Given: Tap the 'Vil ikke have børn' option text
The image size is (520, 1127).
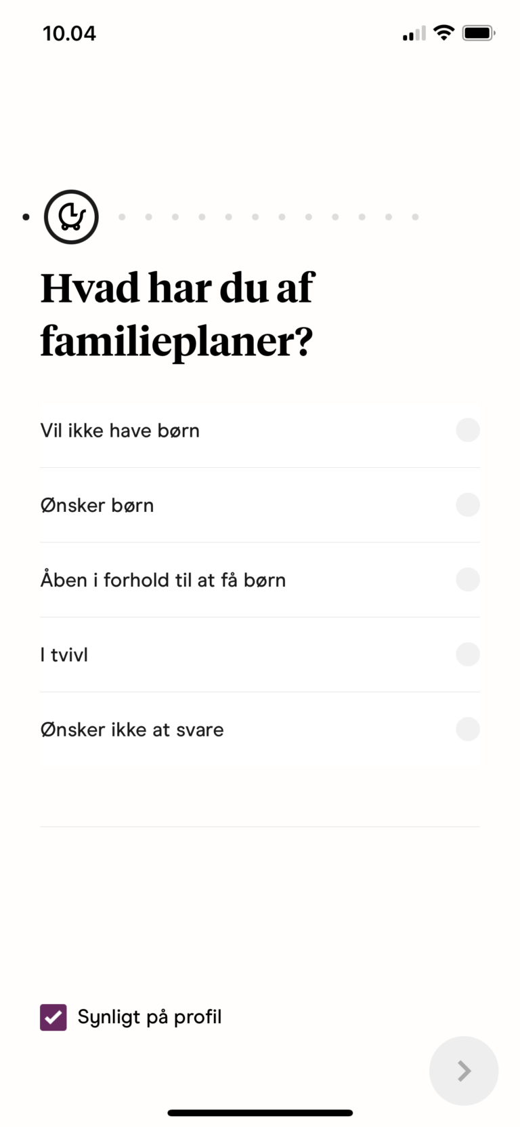Looking at the screenshot, I should point(120,431).
